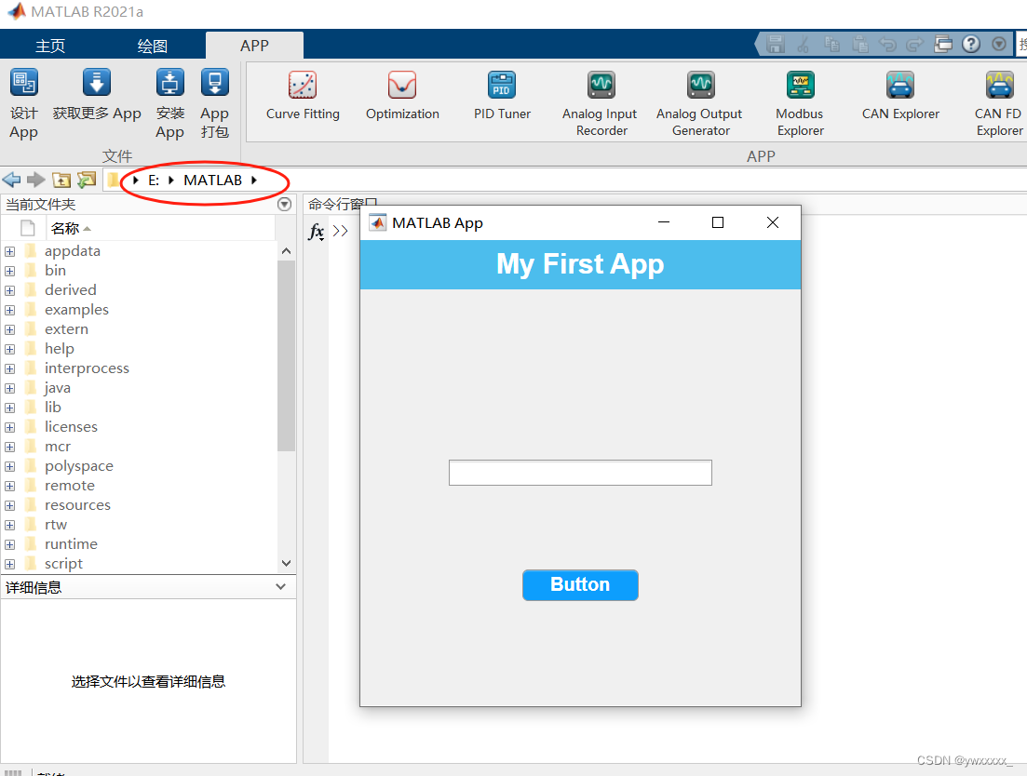Select the remote folder
This screenshot has width=1027, height=776.
click(x=70, y=486)
